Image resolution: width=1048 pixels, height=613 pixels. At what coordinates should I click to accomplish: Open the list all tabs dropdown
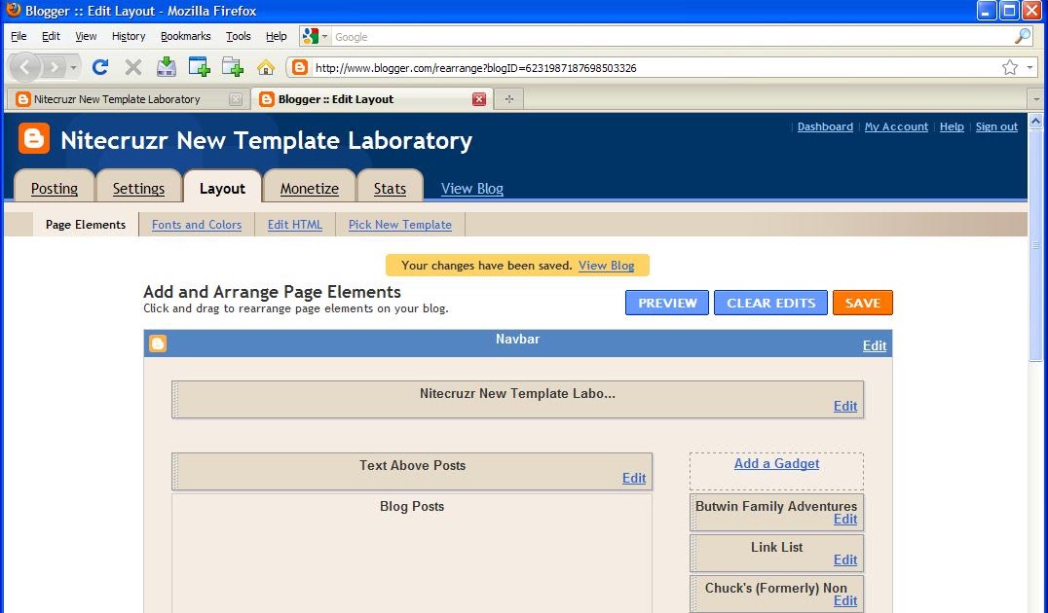(x=1036, y=99)
